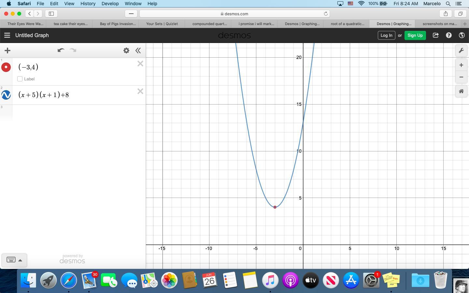The height and width of the screenshot is (293, 469).
Task: Reload the current page
Action: [325, 14]
